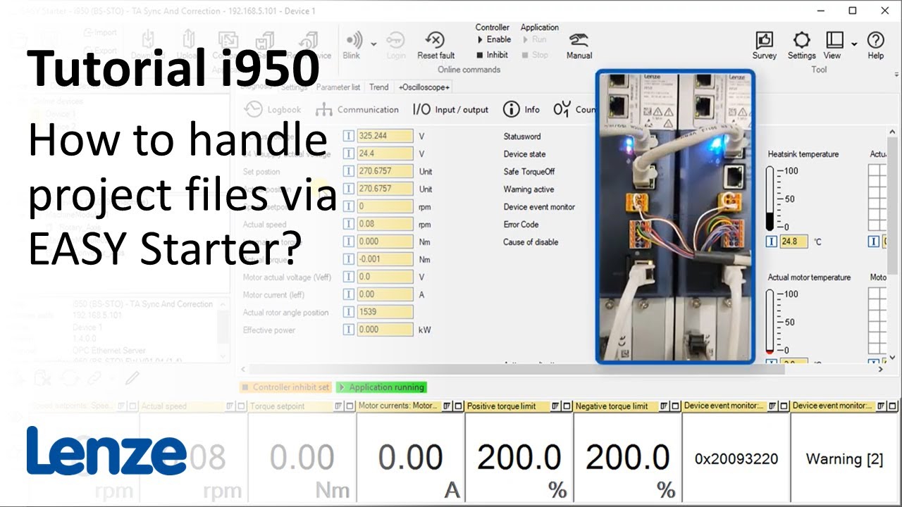Click the Login key icon
This screenshot has width=902, height=507.
(x=395, y=41)
